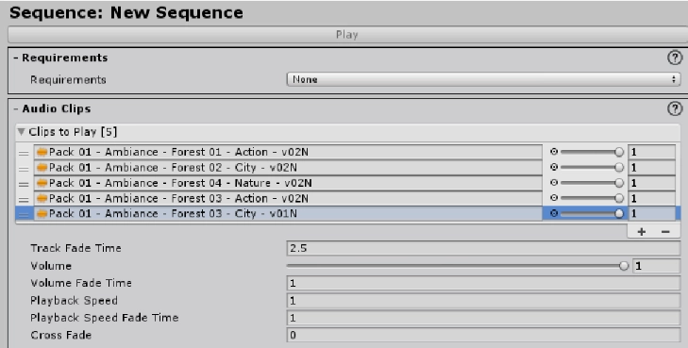Click the audio clip icon of Forest 03 Action

point(42,198)
